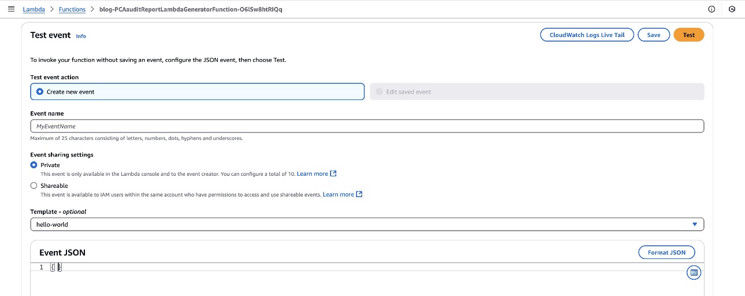Run the orange Test button
745x296 pixels.
point(689,35)
